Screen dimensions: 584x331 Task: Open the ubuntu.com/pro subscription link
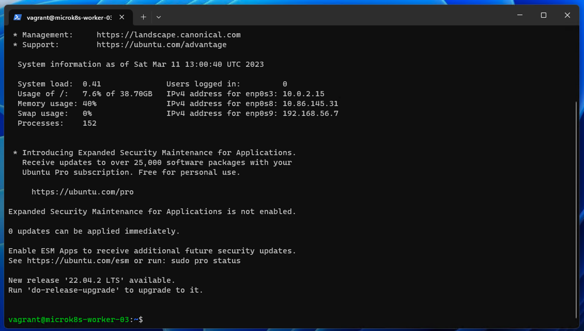click(x=82, y=192)
